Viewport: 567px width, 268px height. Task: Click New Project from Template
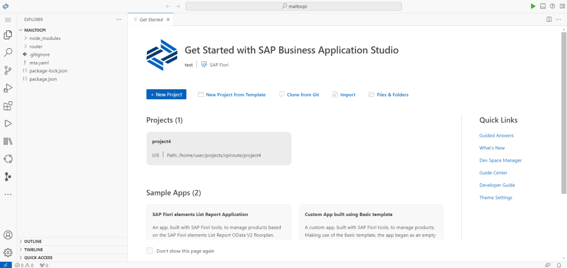(x=232, y=95)
